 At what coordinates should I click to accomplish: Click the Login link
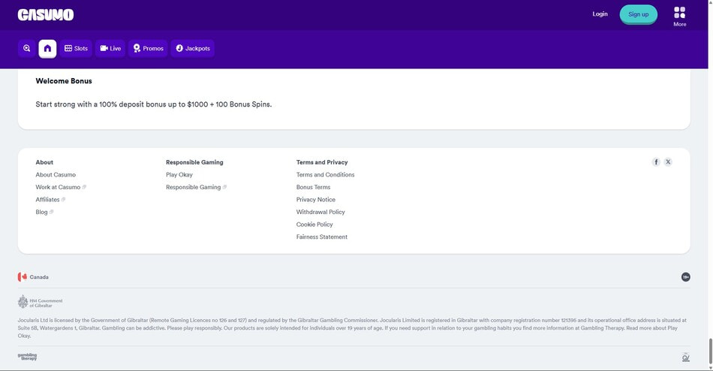pyautogui.click(x=600, y=14)
